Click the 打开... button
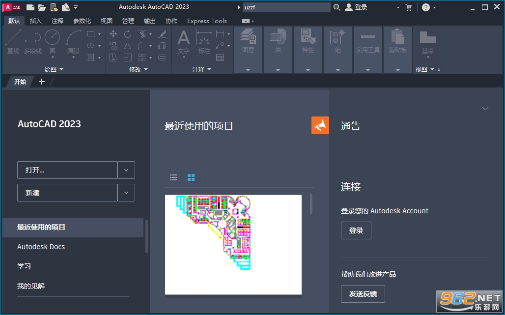The height and width of the screenshot is (315, 505). click(x=67, y=170)
